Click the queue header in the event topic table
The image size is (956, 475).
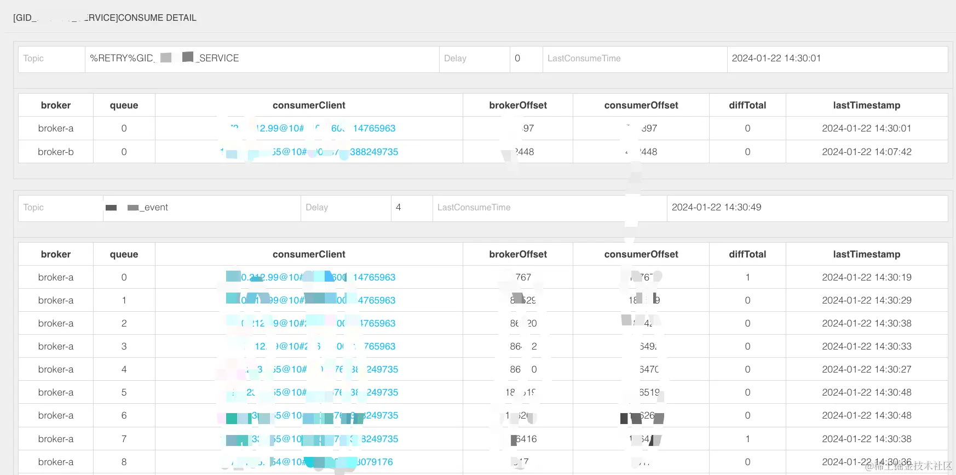124,254
